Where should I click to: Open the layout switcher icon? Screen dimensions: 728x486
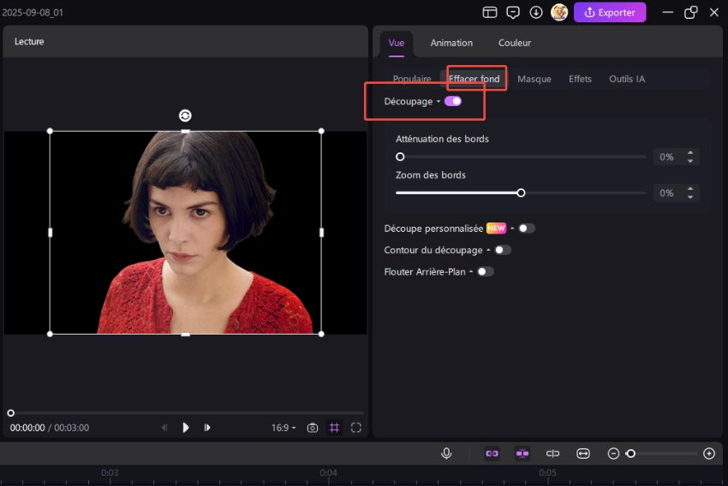tap(489, 13)
